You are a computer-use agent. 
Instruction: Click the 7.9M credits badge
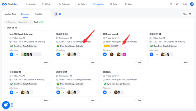pyautogui.click(x=185, y=4)
